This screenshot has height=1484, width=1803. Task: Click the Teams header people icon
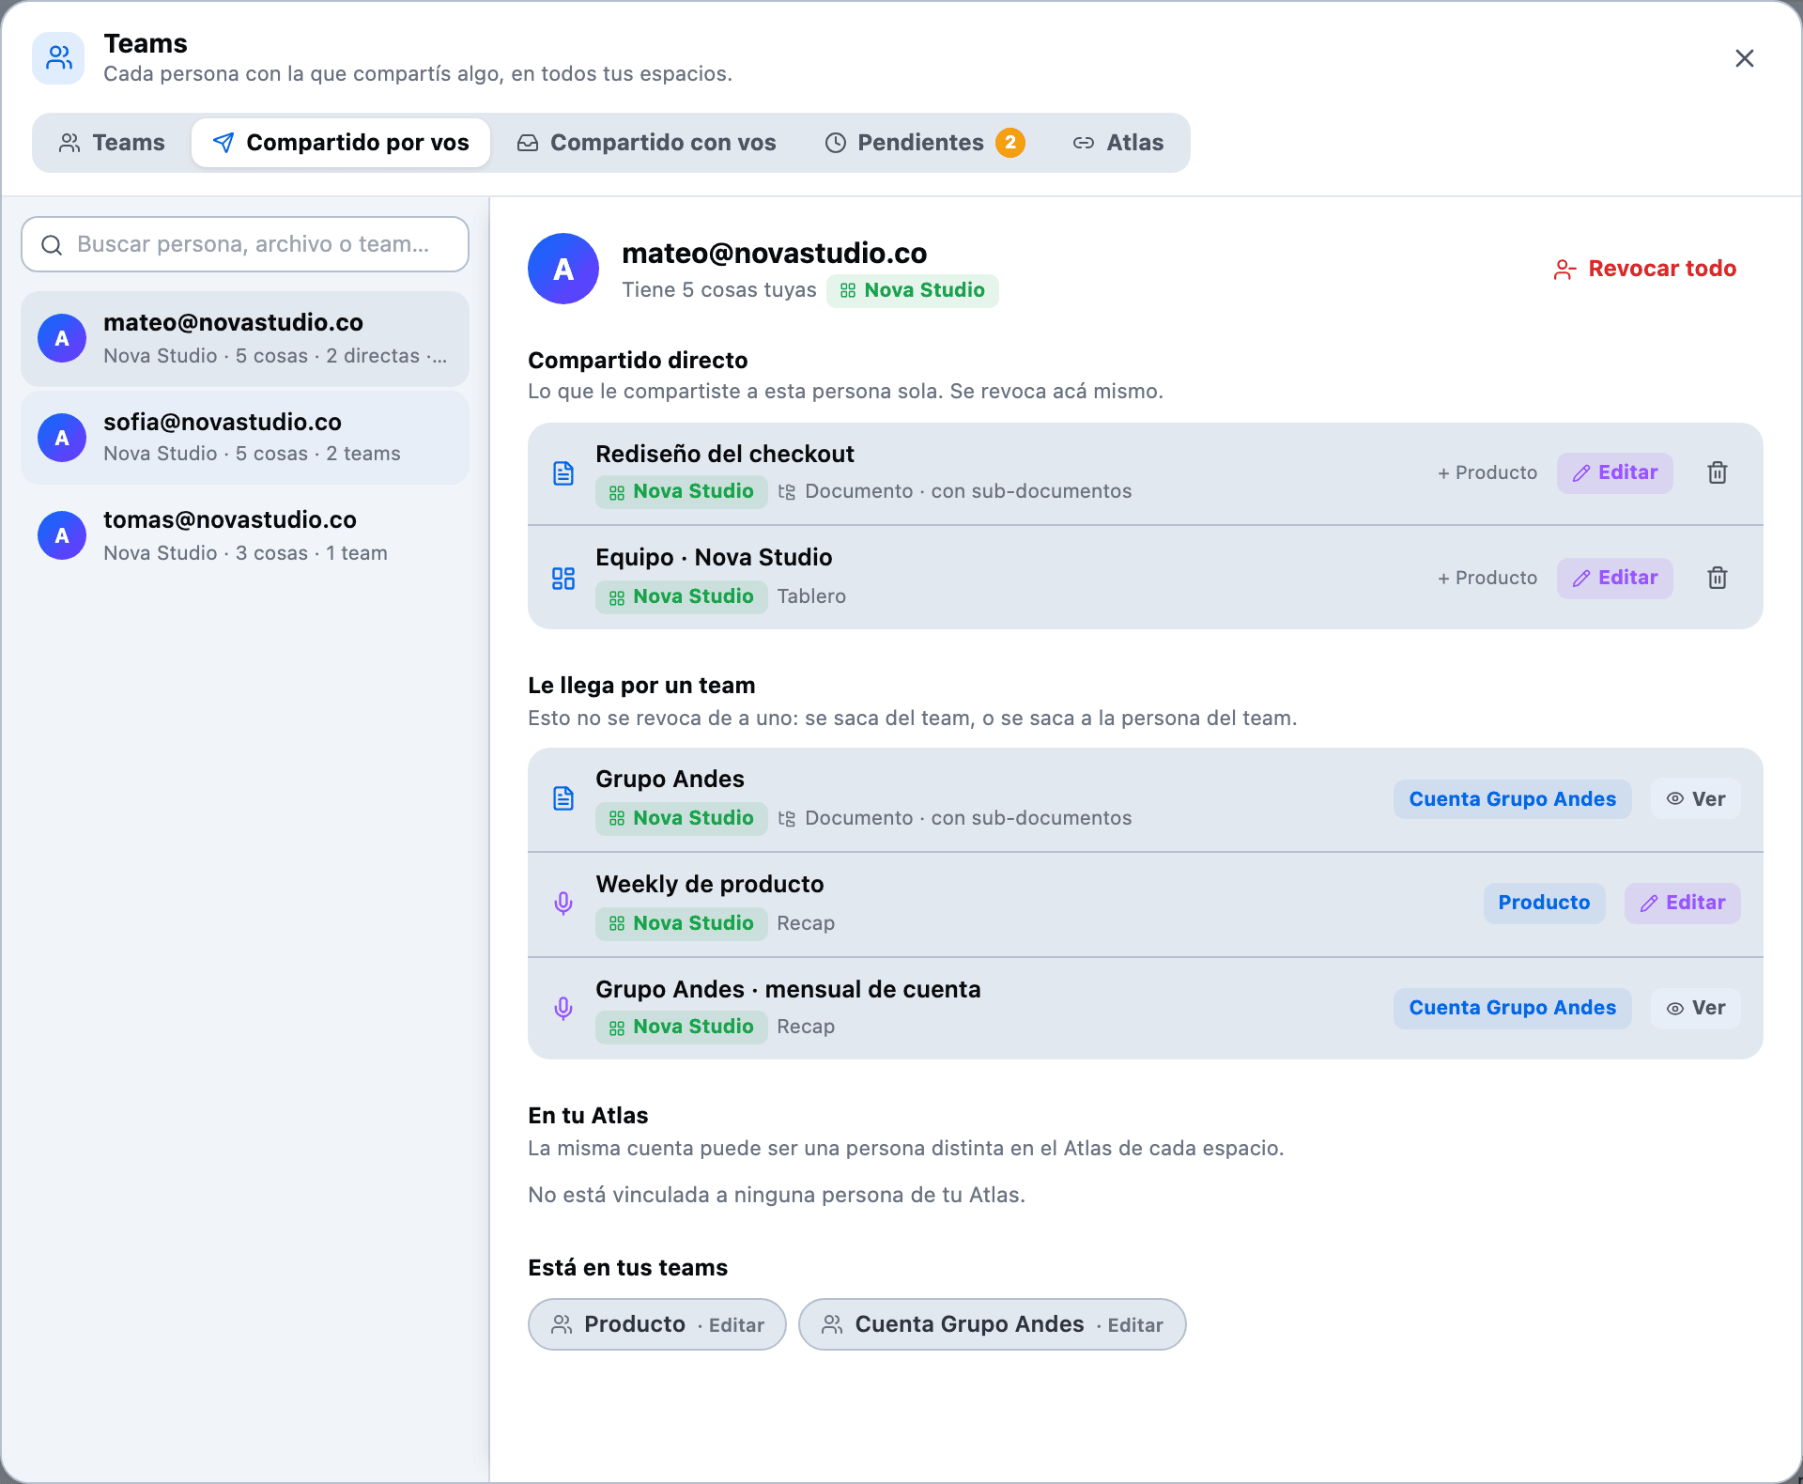pos(58,58)
